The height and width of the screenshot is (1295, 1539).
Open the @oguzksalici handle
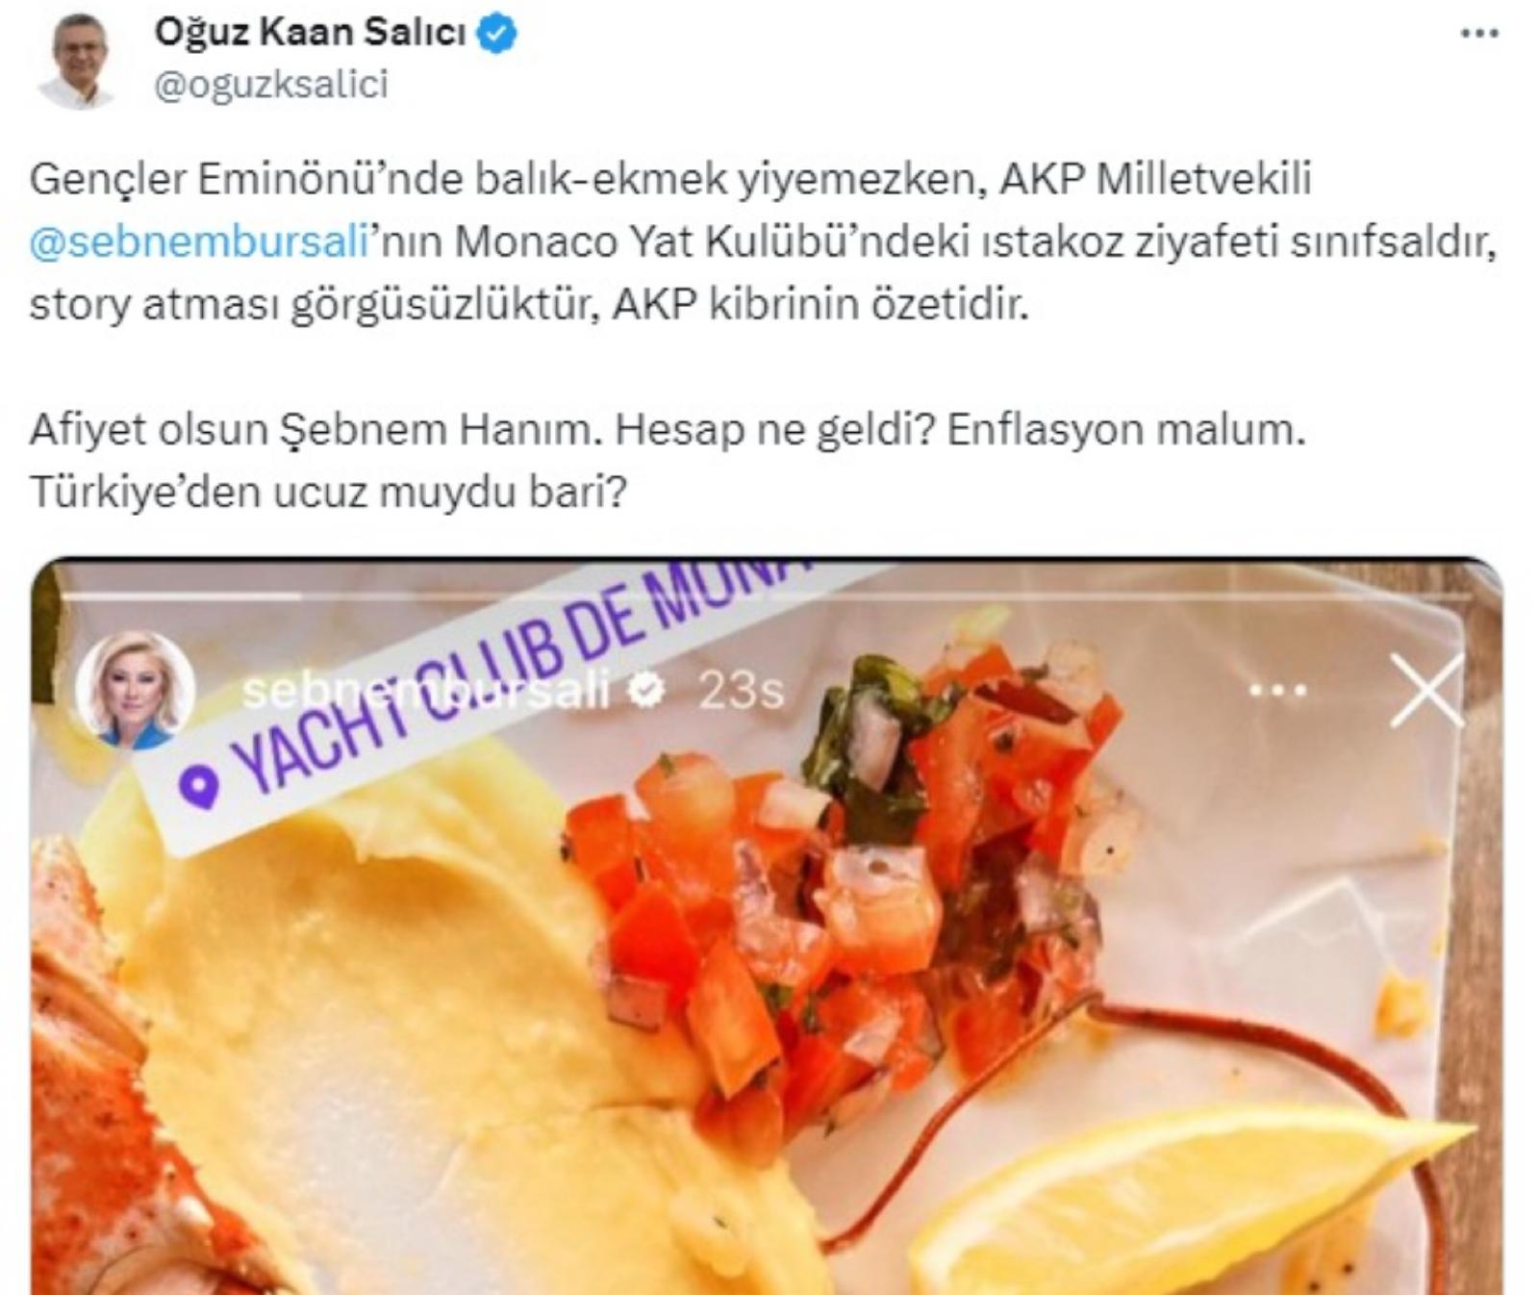tap(271, 84)
